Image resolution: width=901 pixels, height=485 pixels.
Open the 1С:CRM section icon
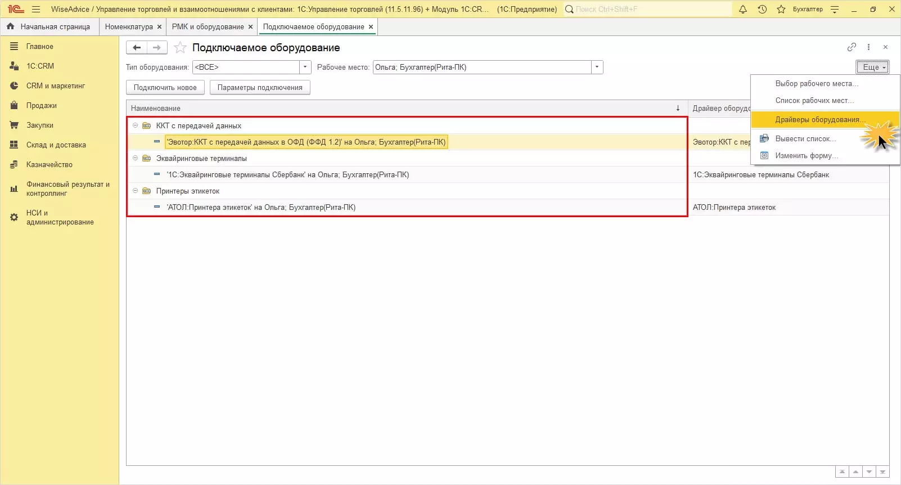(x=14, y=66)
